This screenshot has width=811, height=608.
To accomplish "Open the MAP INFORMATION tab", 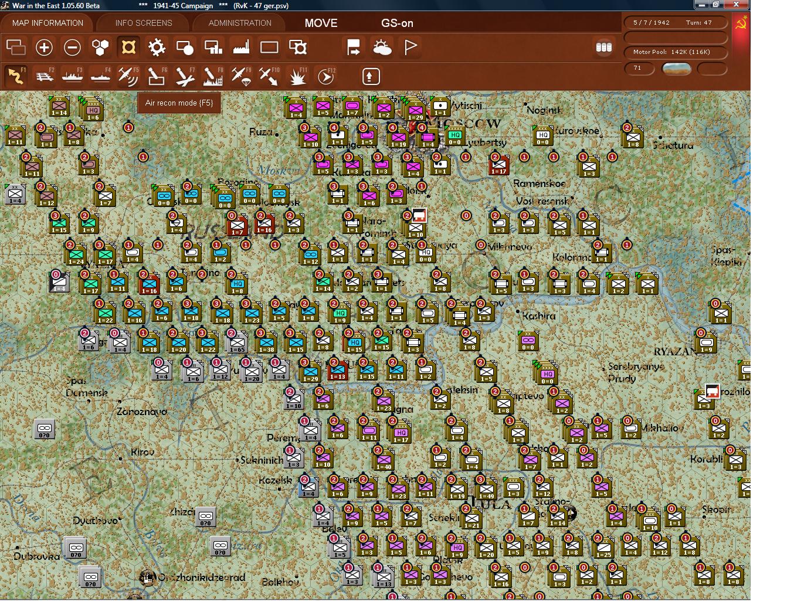I will (47, 23).
